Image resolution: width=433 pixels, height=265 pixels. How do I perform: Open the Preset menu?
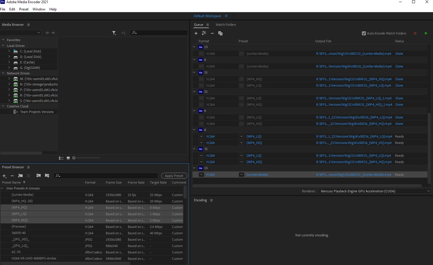pos(24,9)
